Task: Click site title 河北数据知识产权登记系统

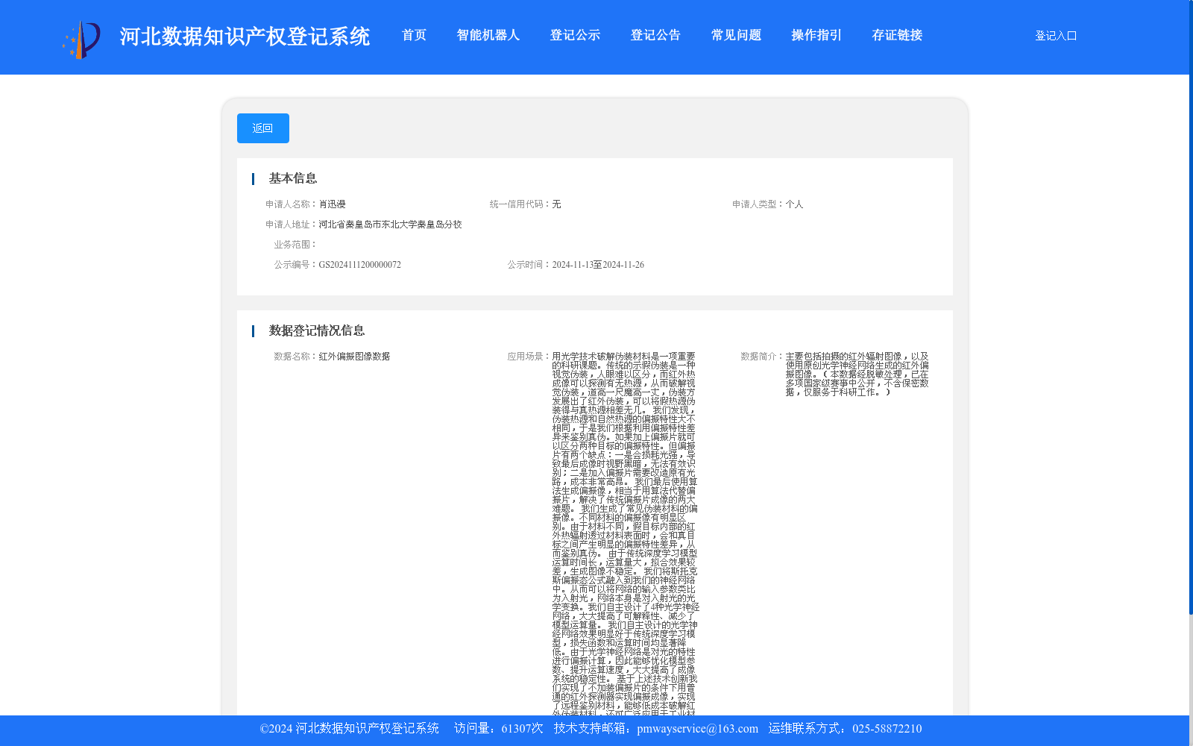Action: [245, 36]
